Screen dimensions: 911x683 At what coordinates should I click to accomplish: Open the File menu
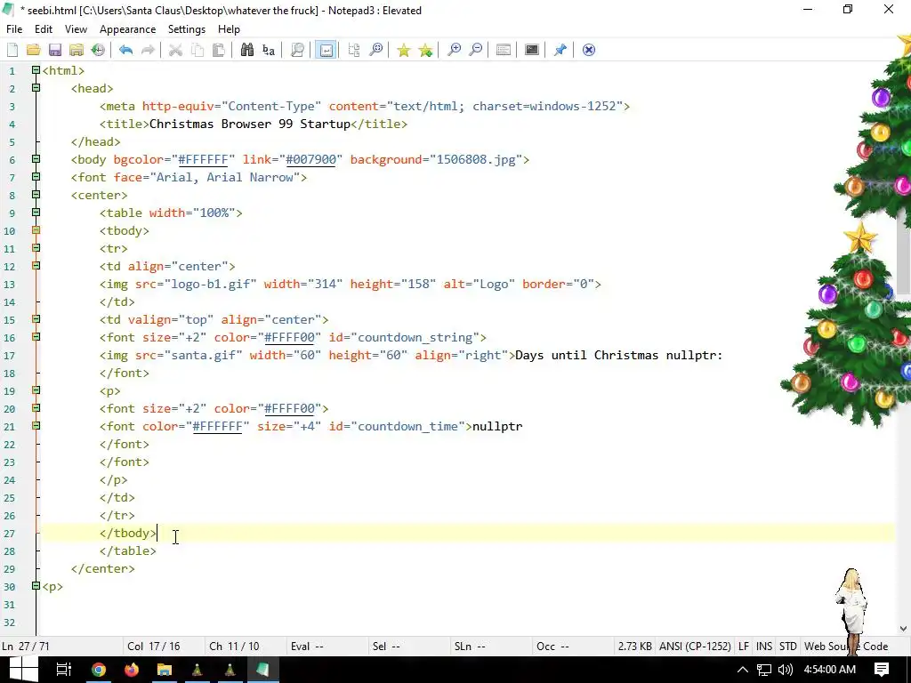(14, 29)
